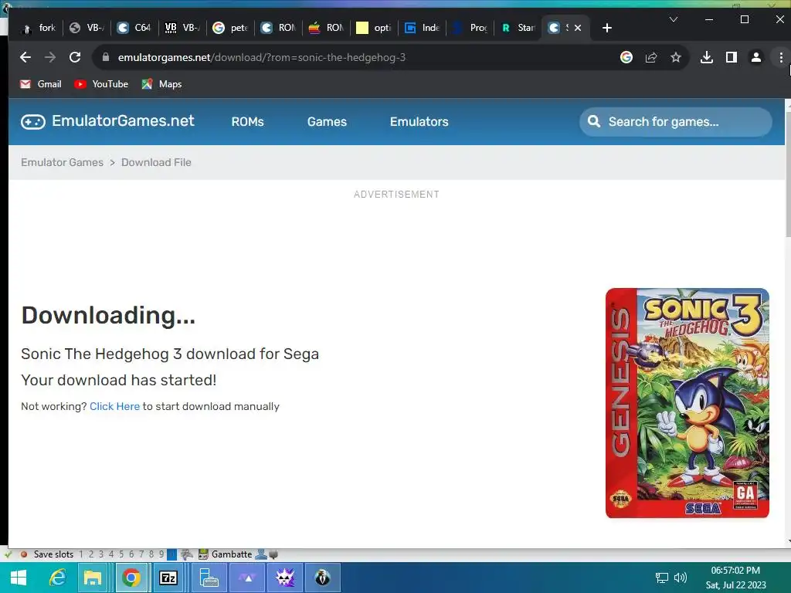The height and width of the screenshot is (593, 791).
Task: Open the Games menu
Action: pyautogui.click(x=327, y=121)
